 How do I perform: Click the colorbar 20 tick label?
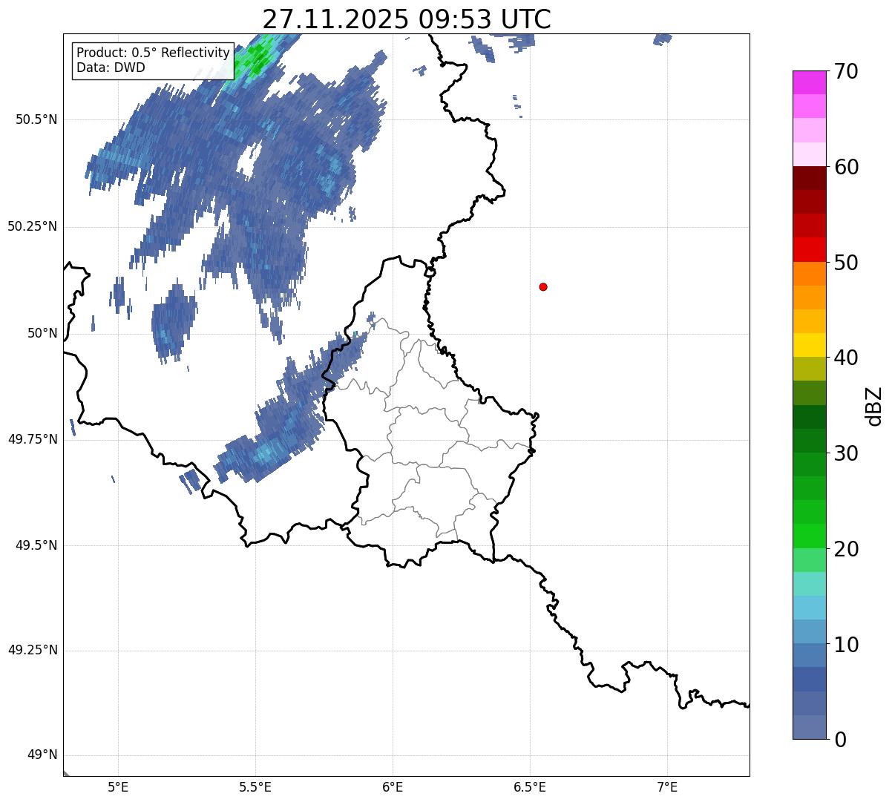pyautogui.click(x=846, y=549)
